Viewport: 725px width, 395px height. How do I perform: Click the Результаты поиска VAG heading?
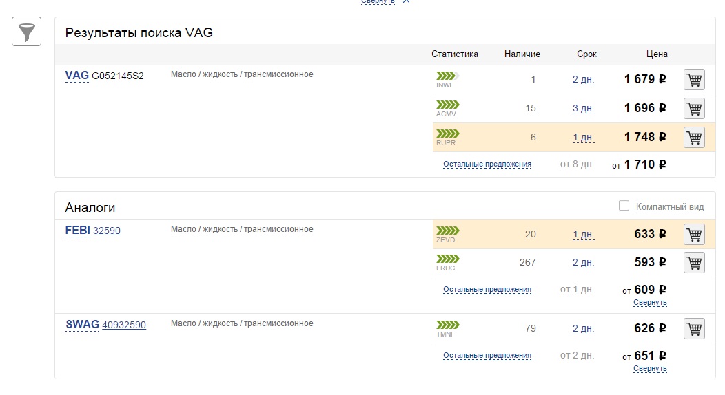139,33
